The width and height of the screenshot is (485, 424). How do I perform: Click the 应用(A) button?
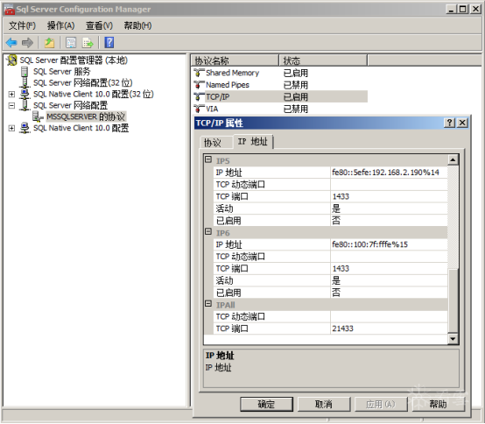381,404
